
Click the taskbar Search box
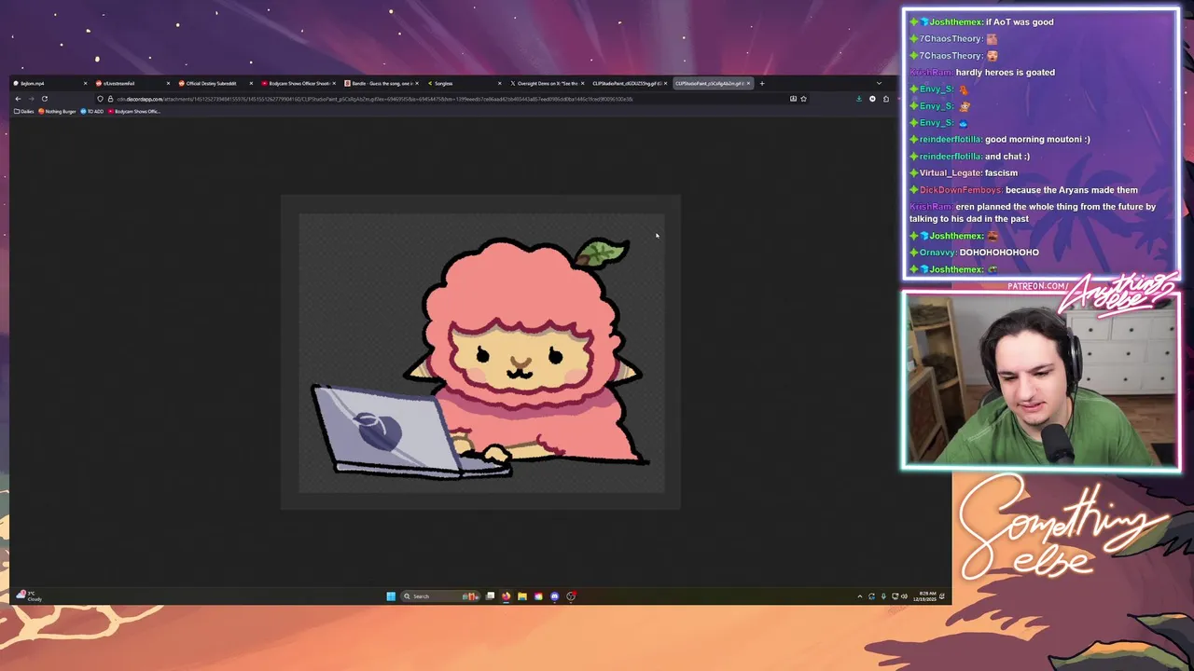(440, 596)
